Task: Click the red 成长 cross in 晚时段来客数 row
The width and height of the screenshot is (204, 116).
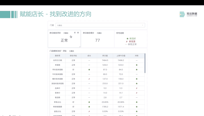Action: click(89, 79)
